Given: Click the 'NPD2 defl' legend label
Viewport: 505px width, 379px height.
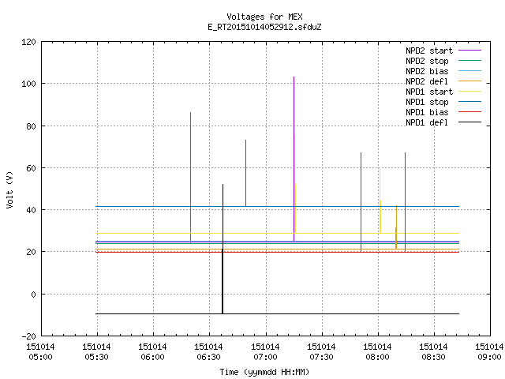Looking at the screenshot, I should coord(427,81).
